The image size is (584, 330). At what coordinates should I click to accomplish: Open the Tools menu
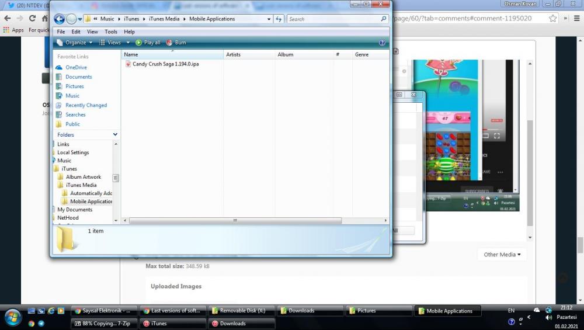click(x=110, y=32)
